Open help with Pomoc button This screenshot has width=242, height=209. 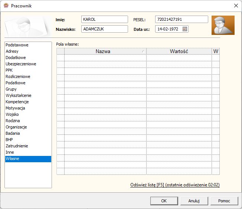[224, 201]
